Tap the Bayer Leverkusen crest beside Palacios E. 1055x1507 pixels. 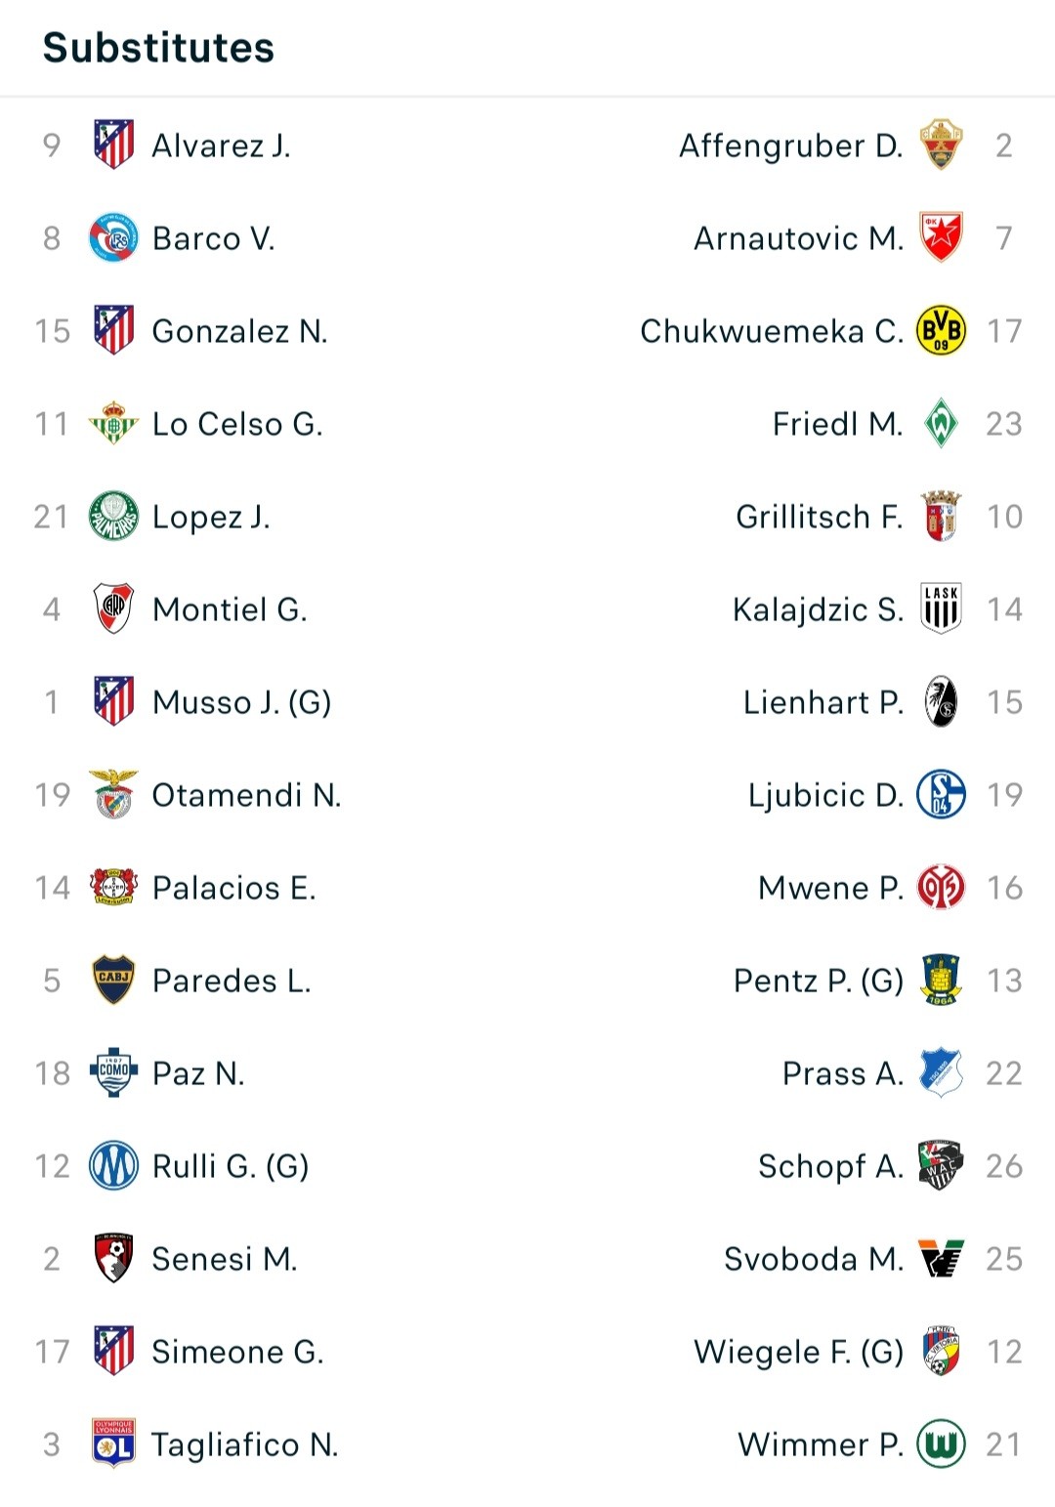113,887
